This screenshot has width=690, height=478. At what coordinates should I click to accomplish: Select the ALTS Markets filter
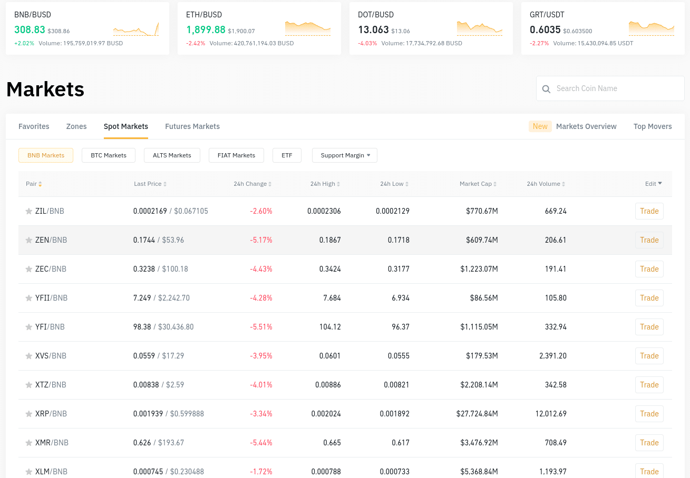pyautogui.click(x=172, y=155)
